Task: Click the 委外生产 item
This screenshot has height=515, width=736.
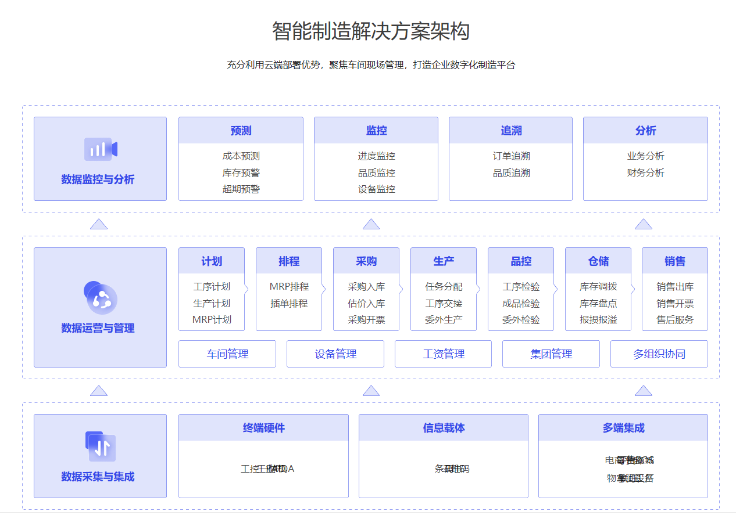Action: (444, 319)
